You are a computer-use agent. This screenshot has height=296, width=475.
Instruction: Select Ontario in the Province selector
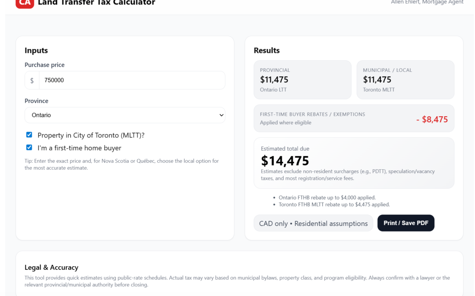pos(125,115)
